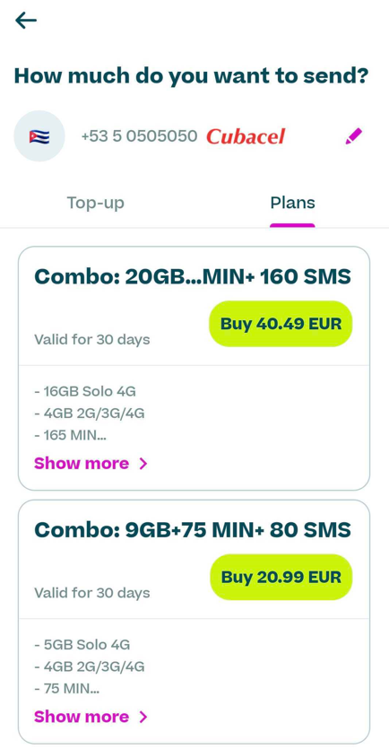Expand Show more on the 20GB combo
Screen dimensions: 389x749
point(82,464)
